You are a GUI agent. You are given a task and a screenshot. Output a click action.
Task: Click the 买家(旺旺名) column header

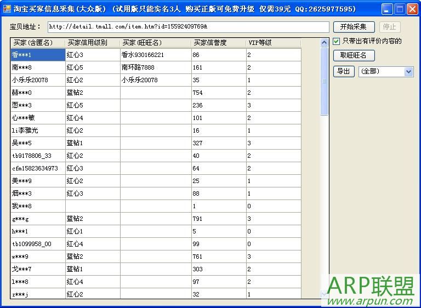click(x=156, y=43)
